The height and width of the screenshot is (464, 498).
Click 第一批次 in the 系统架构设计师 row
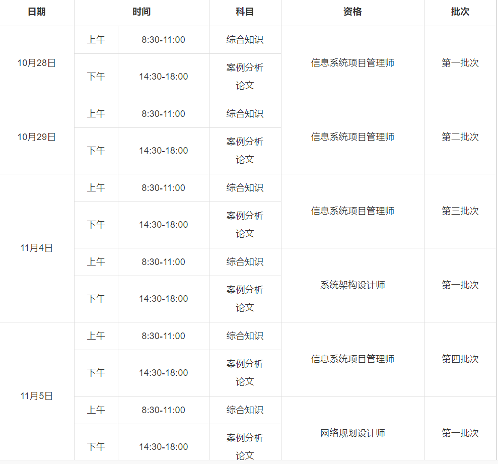pyautogui.click(x=460, y=285)
